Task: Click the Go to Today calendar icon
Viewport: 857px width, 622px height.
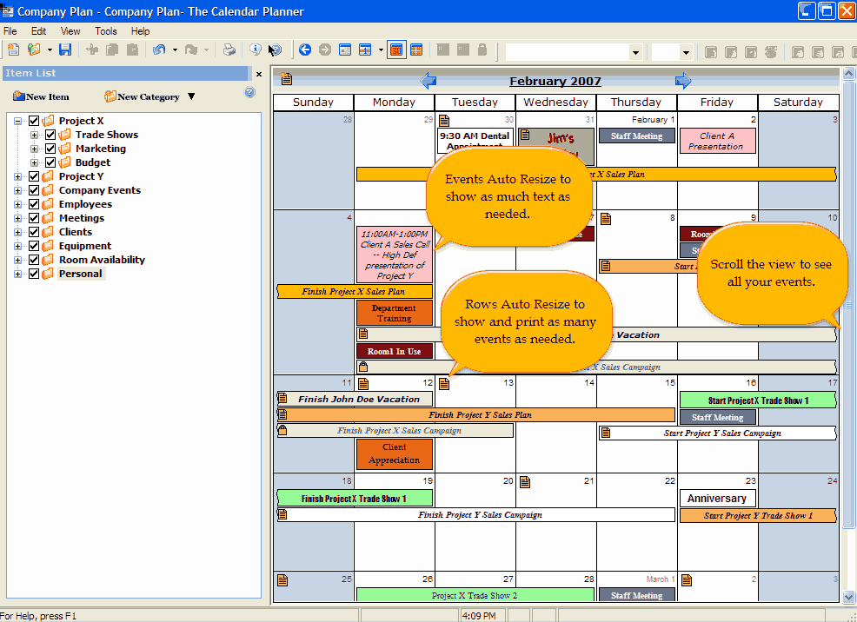Action: (345, 50)
